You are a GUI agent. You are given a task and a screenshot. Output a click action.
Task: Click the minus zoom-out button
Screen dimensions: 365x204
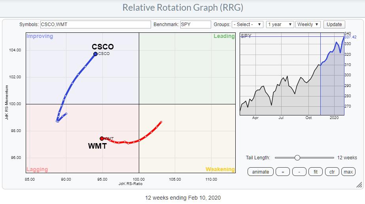click(299, 172)
